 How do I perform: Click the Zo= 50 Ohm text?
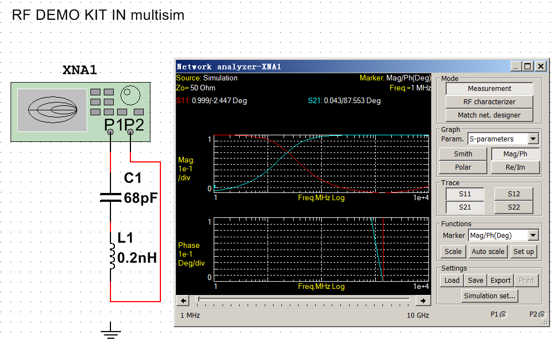coord(196,88)
